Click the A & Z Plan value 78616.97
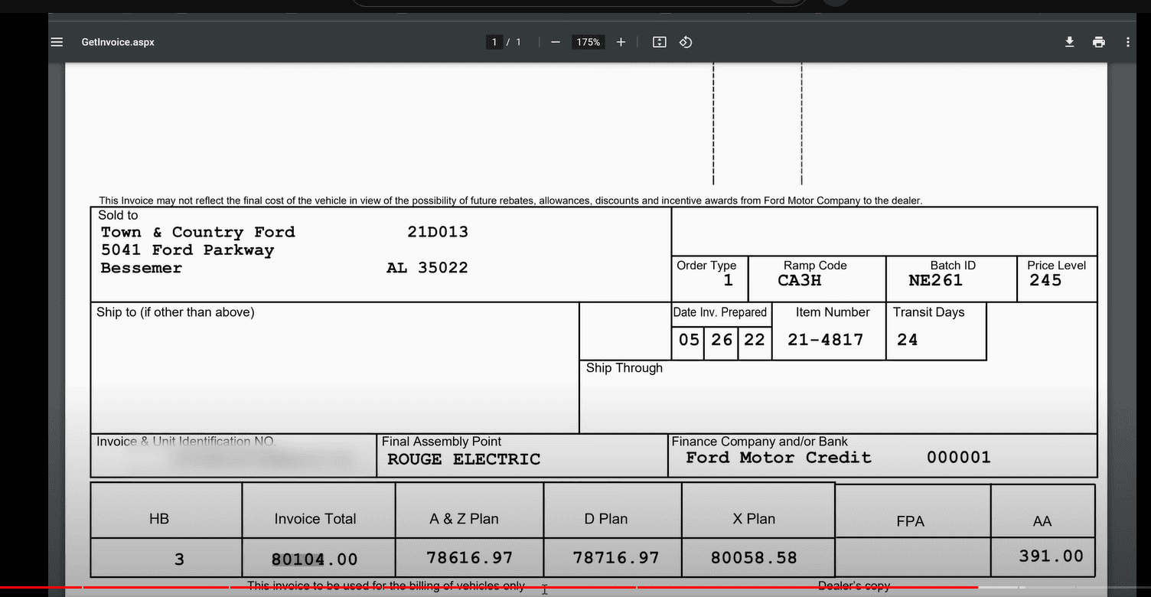This screenshot has height=597, width=1151. (x=469, y=558)
